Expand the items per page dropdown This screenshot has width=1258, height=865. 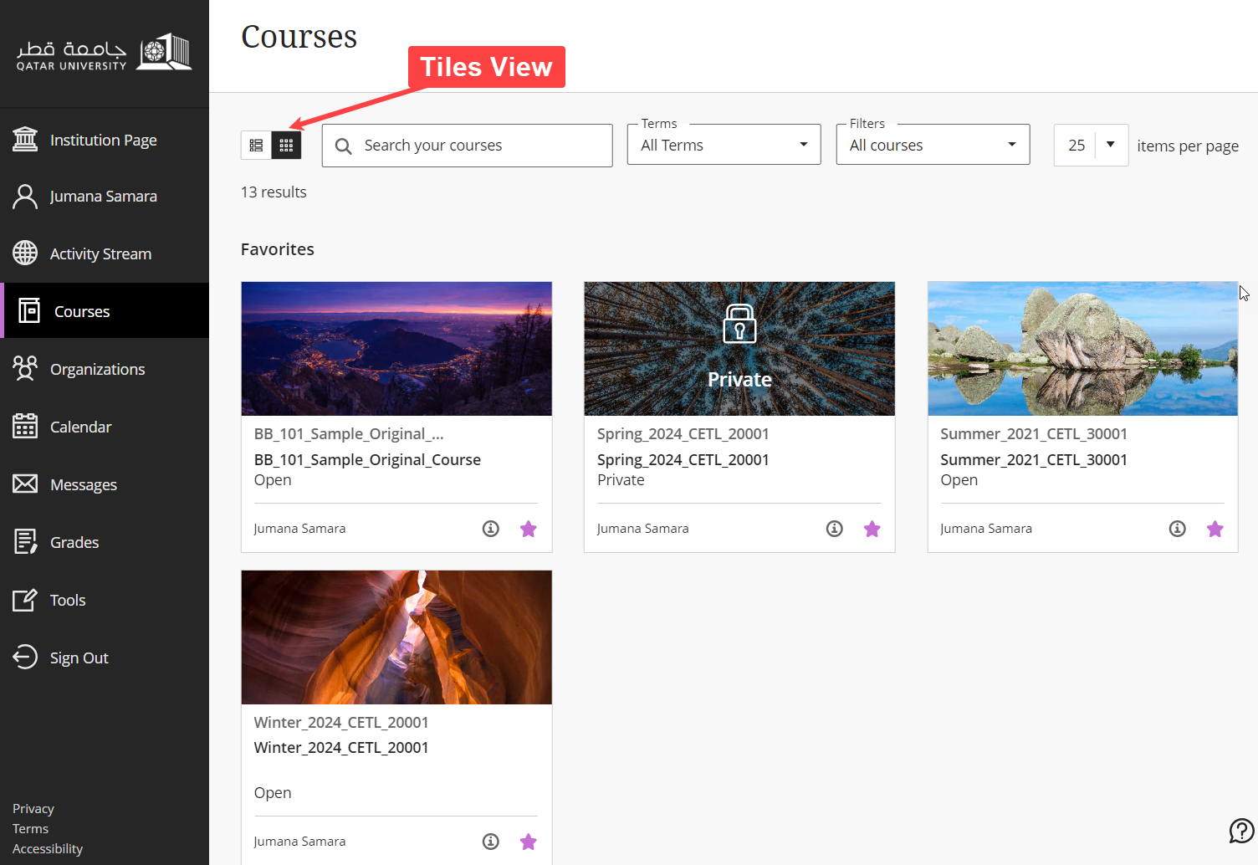pos(1110,146)
